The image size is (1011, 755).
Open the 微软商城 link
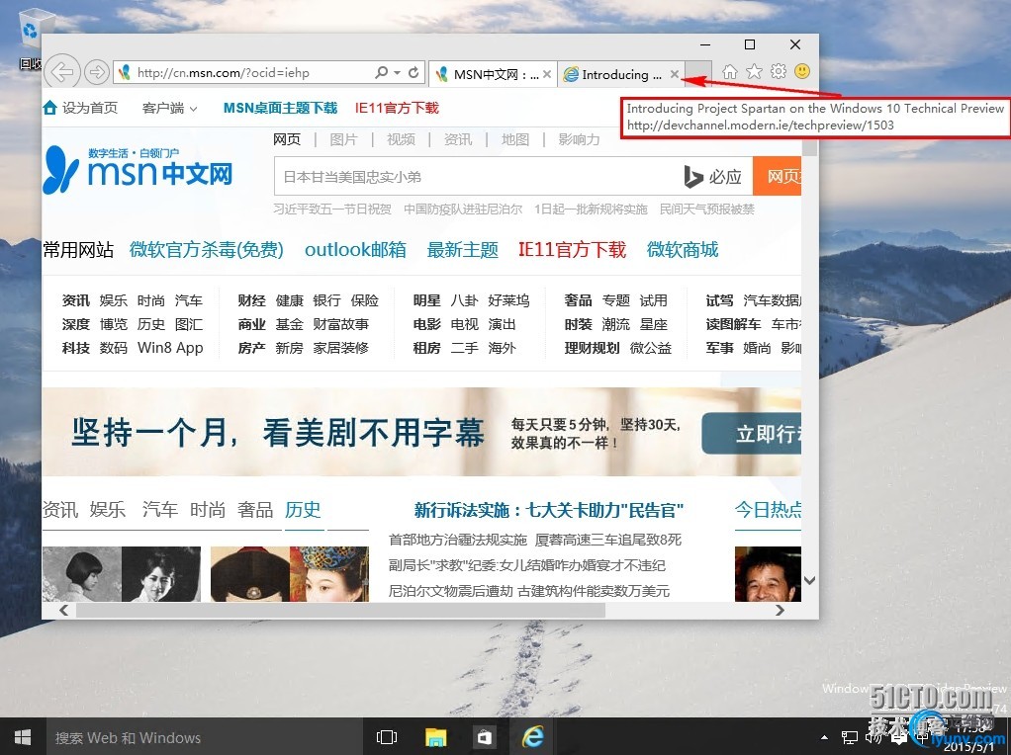683,250
